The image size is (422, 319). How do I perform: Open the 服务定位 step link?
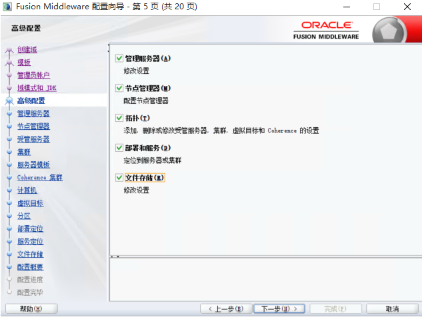click(x=30, y=242)
